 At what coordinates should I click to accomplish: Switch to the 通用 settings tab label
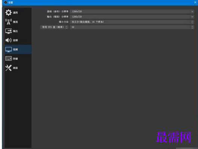pyautogui.click(x=15, y=13)
